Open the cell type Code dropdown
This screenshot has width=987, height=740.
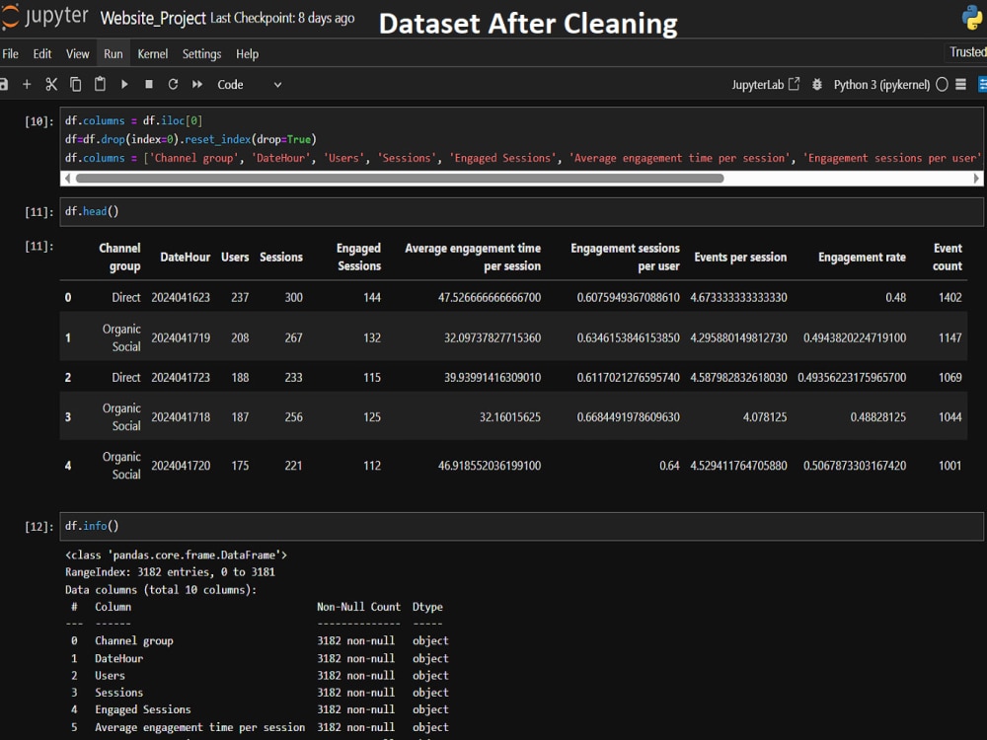tap(250, 84)
